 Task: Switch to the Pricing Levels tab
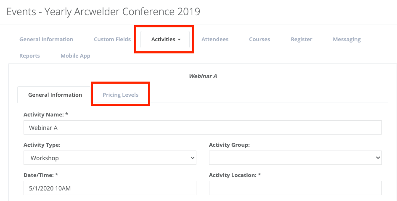121,95
